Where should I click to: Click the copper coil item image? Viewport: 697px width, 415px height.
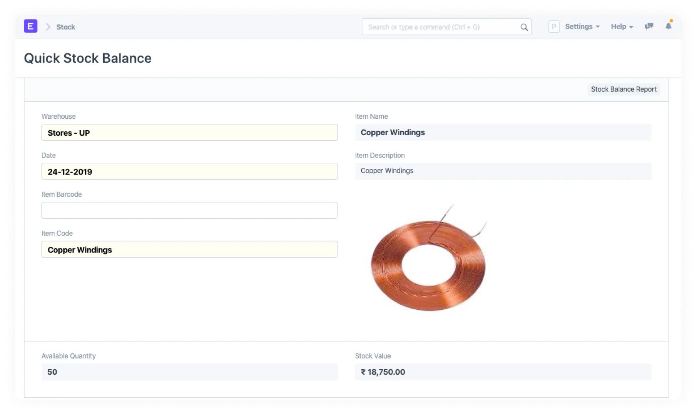(x=429, y=261)
